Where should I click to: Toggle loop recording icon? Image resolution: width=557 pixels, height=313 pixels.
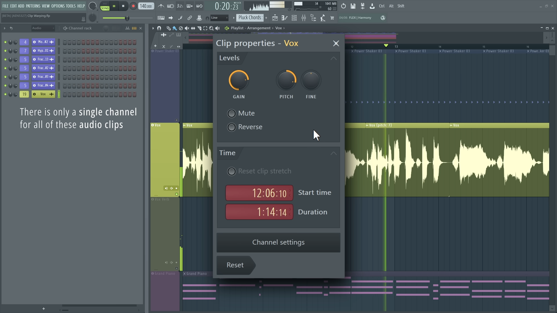(199, 6)
